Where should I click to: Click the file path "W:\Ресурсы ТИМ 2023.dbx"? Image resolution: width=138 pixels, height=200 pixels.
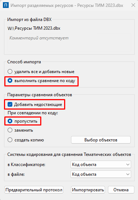click(34, 28)
